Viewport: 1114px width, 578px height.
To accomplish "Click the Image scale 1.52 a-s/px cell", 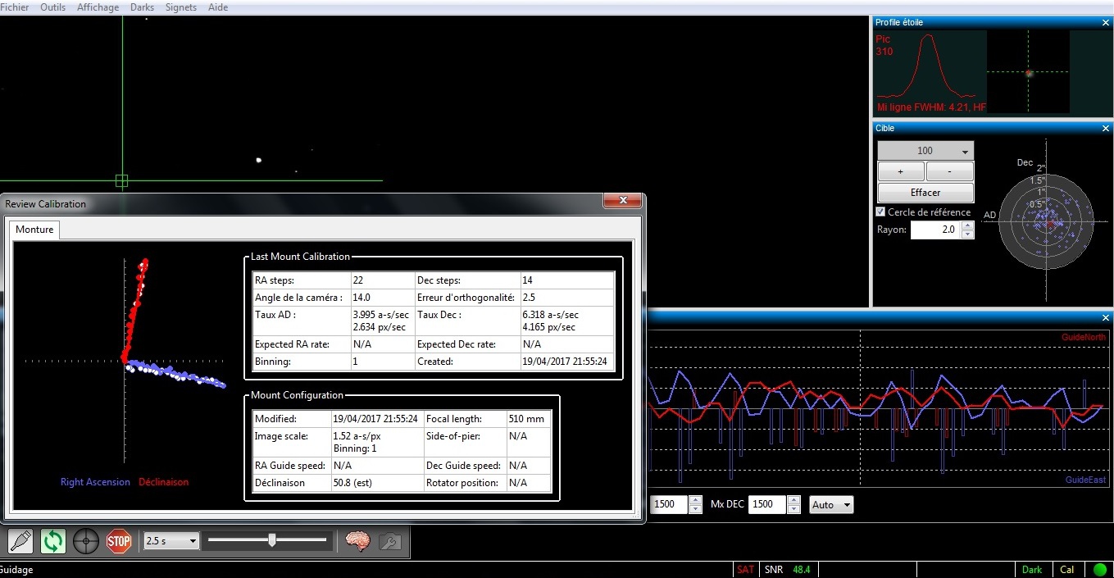I will pos(377,442).
